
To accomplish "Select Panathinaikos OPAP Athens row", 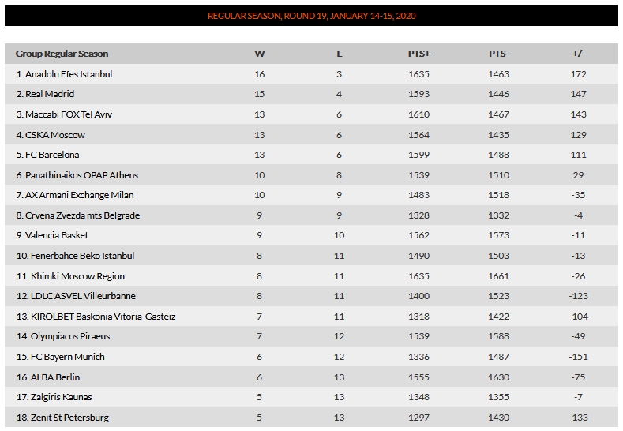I will coord(311,174).
